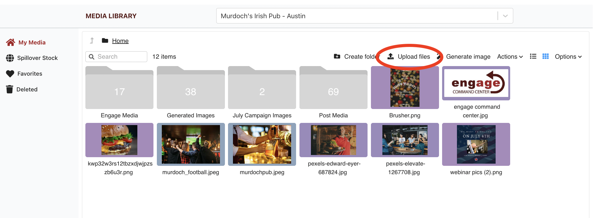Click the Upload files icon
This screenshot has height=218, width=594.
391,57
